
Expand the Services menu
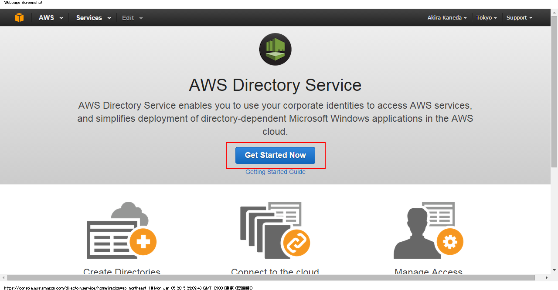(93, 18)
